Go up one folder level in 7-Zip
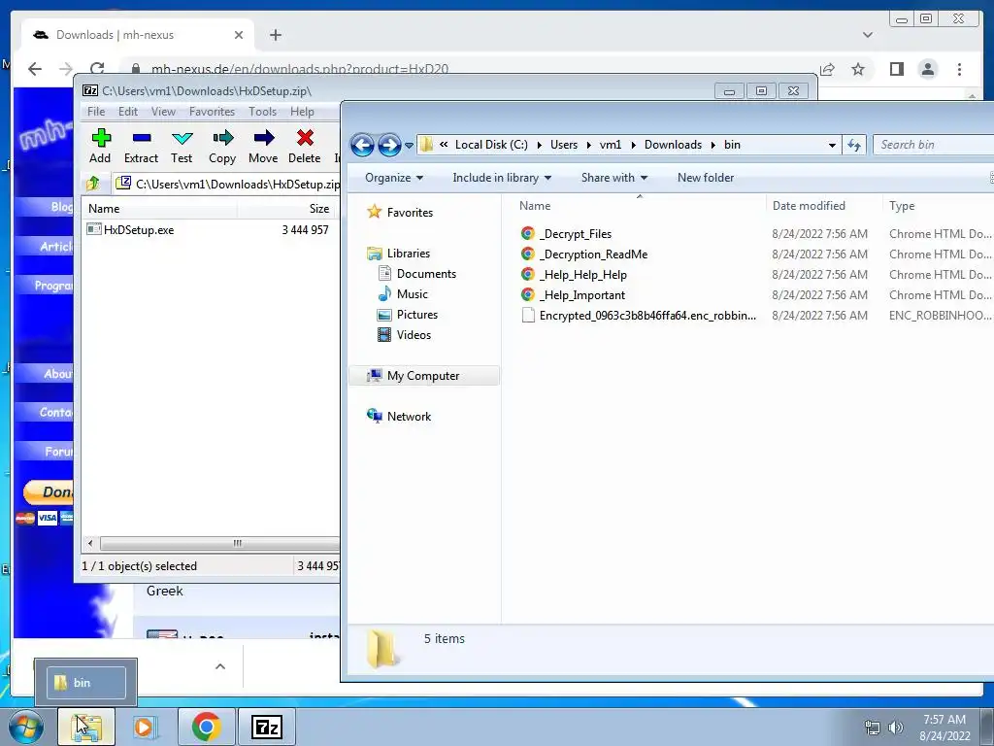 click(x=93, y=184)
